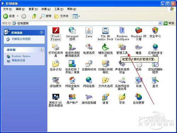This screenshot has width=177, height=133.
Task: Click the 转到 go button
Action: tap(169, 23)
